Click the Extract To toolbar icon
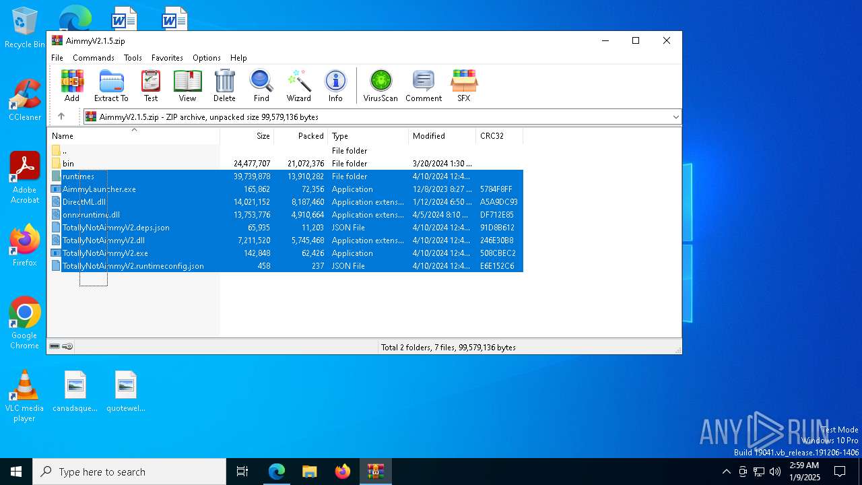862x485 pixels. tap(111, 86)
